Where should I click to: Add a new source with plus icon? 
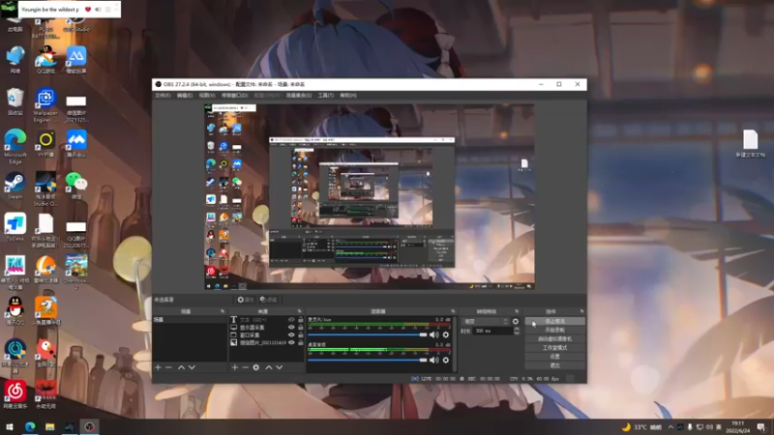[x=235, y=367]
